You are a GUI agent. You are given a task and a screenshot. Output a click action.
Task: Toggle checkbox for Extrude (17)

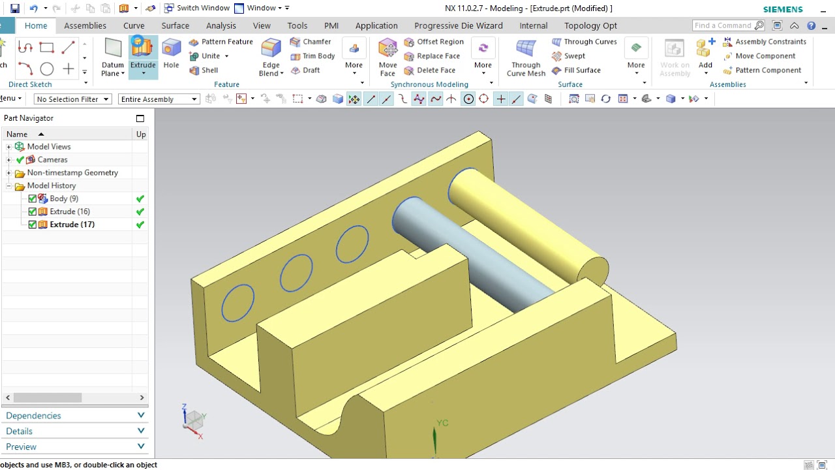click(33, 225)
